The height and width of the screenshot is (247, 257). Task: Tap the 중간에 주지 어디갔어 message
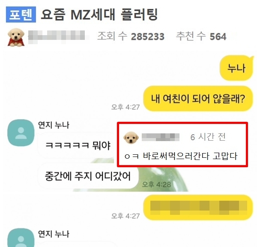tap(88, 176)
